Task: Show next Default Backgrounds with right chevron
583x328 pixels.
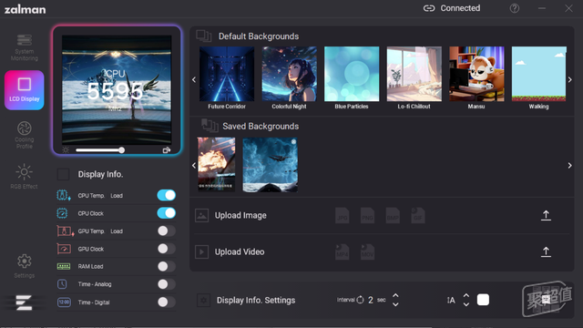Action: (569, 79)
